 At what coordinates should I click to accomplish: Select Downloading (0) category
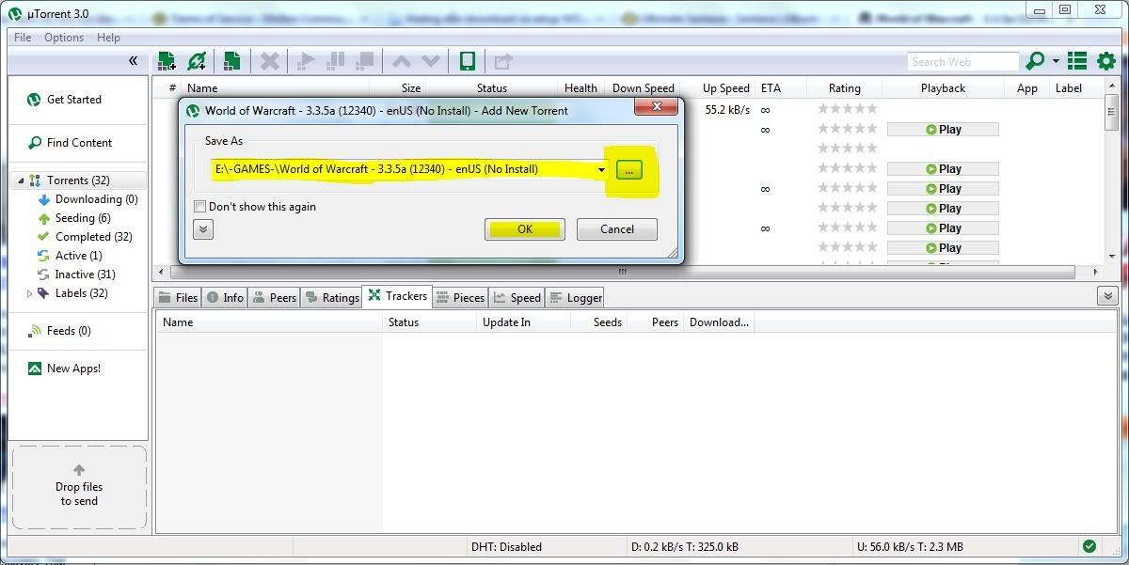tap(87, 199)
